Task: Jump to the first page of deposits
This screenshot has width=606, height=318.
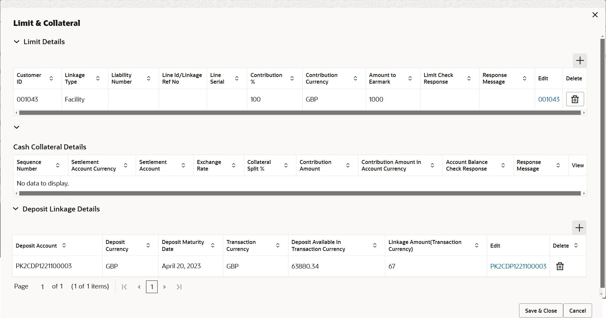Action: (x=124, y=287)
